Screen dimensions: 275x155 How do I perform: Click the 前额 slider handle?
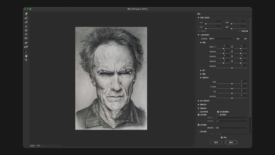tap(232, 83)
